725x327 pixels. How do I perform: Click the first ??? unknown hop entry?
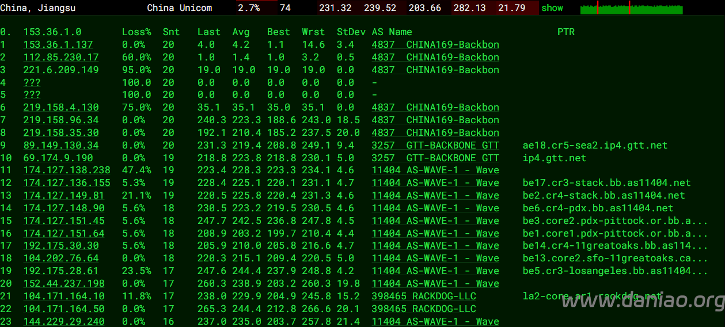(32, 82)
